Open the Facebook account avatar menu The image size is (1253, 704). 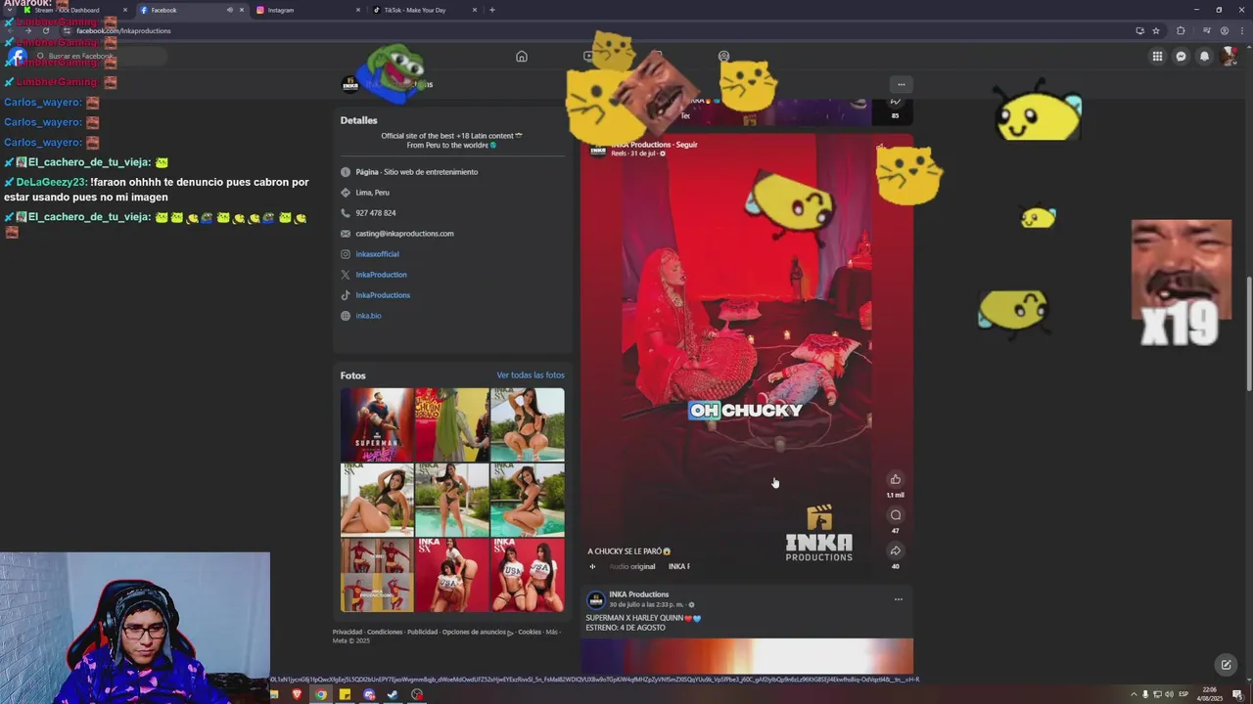(1229, 57)
